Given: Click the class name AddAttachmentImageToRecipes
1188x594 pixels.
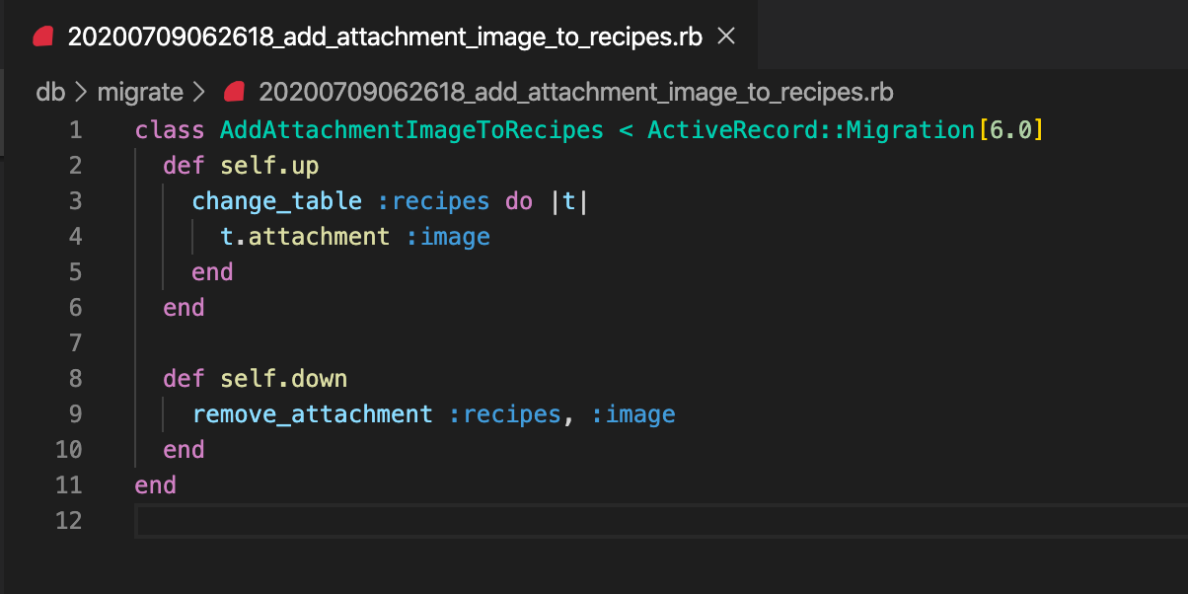Looking at the screenshot, I should pos(411,130).
